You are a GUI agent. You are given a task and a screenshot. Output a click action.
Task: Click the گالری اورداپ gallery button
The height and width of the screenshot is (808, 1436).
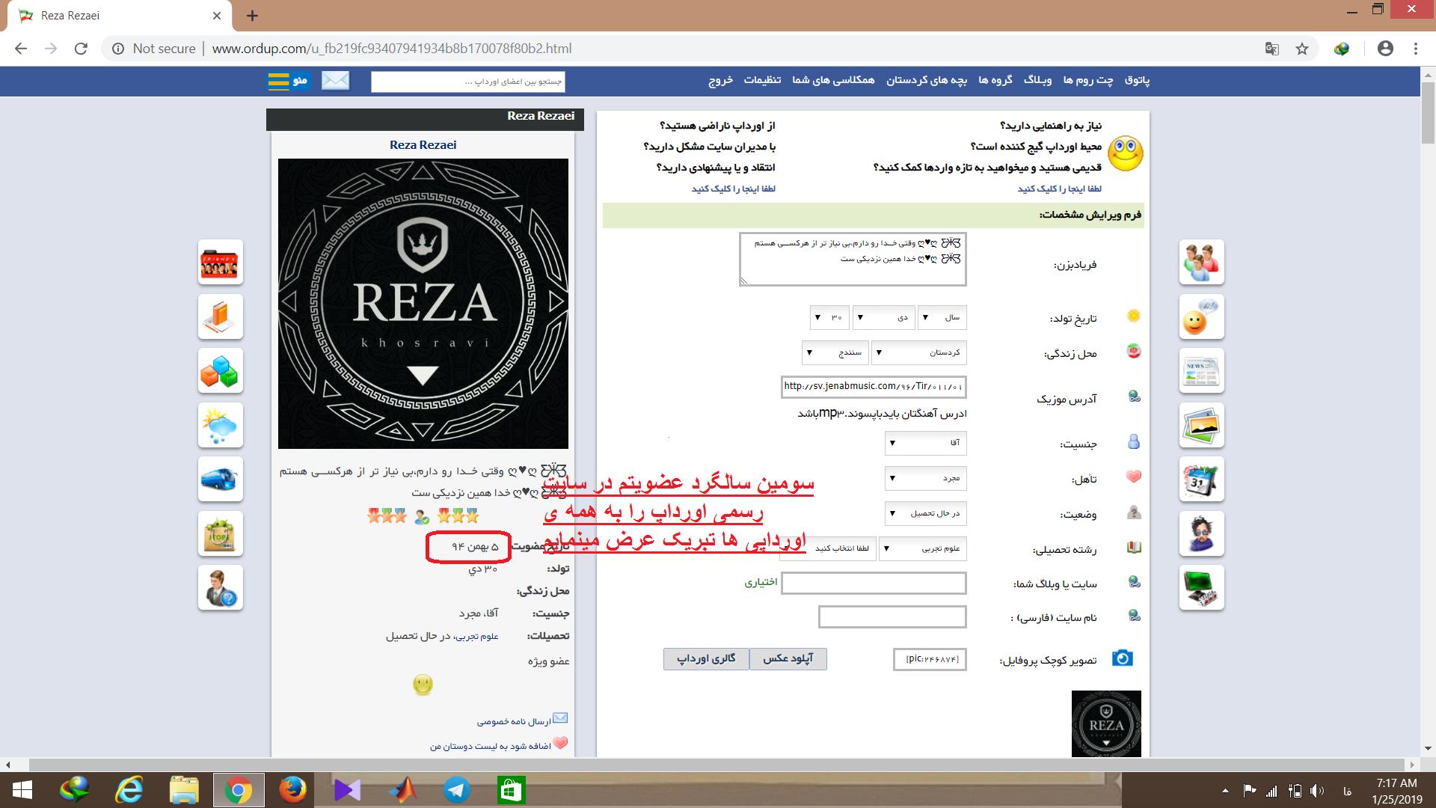point(706,658)
